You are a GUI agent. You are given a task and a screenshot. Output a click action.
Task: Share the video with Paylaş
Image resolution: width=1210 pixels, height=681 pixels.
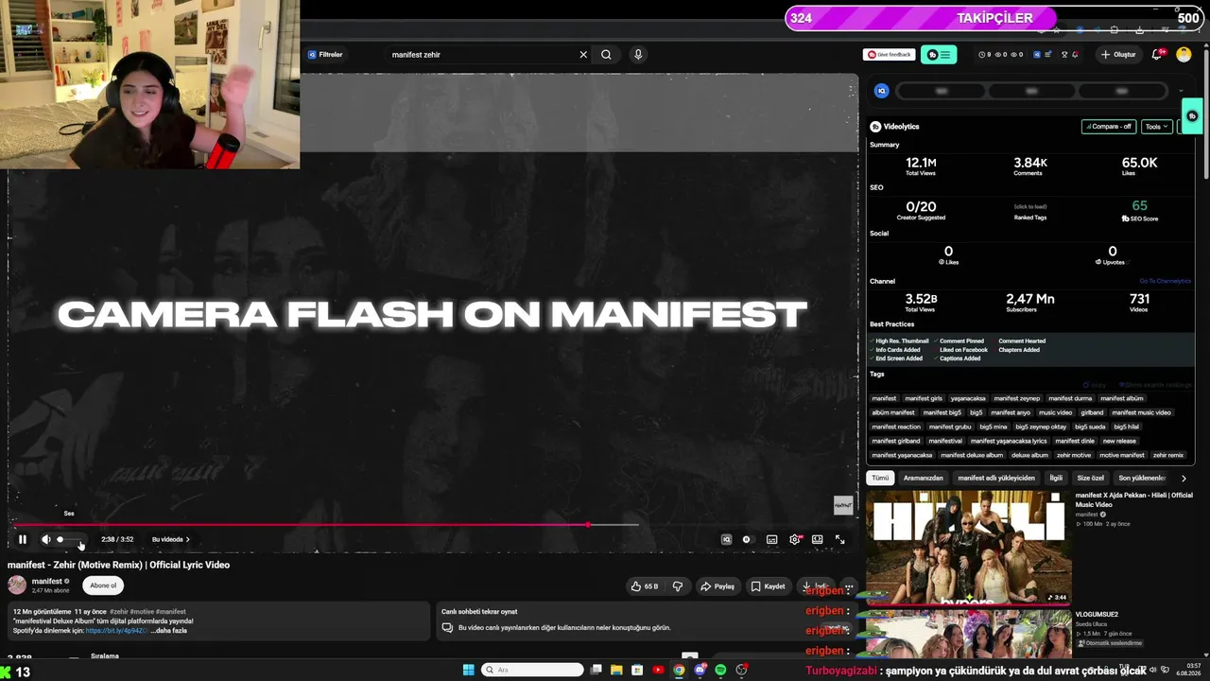(x=717, y=586)
